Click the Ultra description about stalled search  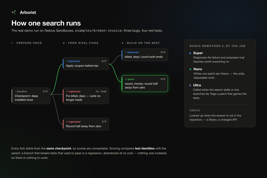click(220, 94)
